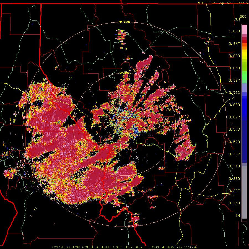Click the 0.360 legend value
The height and width of the screenshot is (249, 249).
click(x=234, y=179)
